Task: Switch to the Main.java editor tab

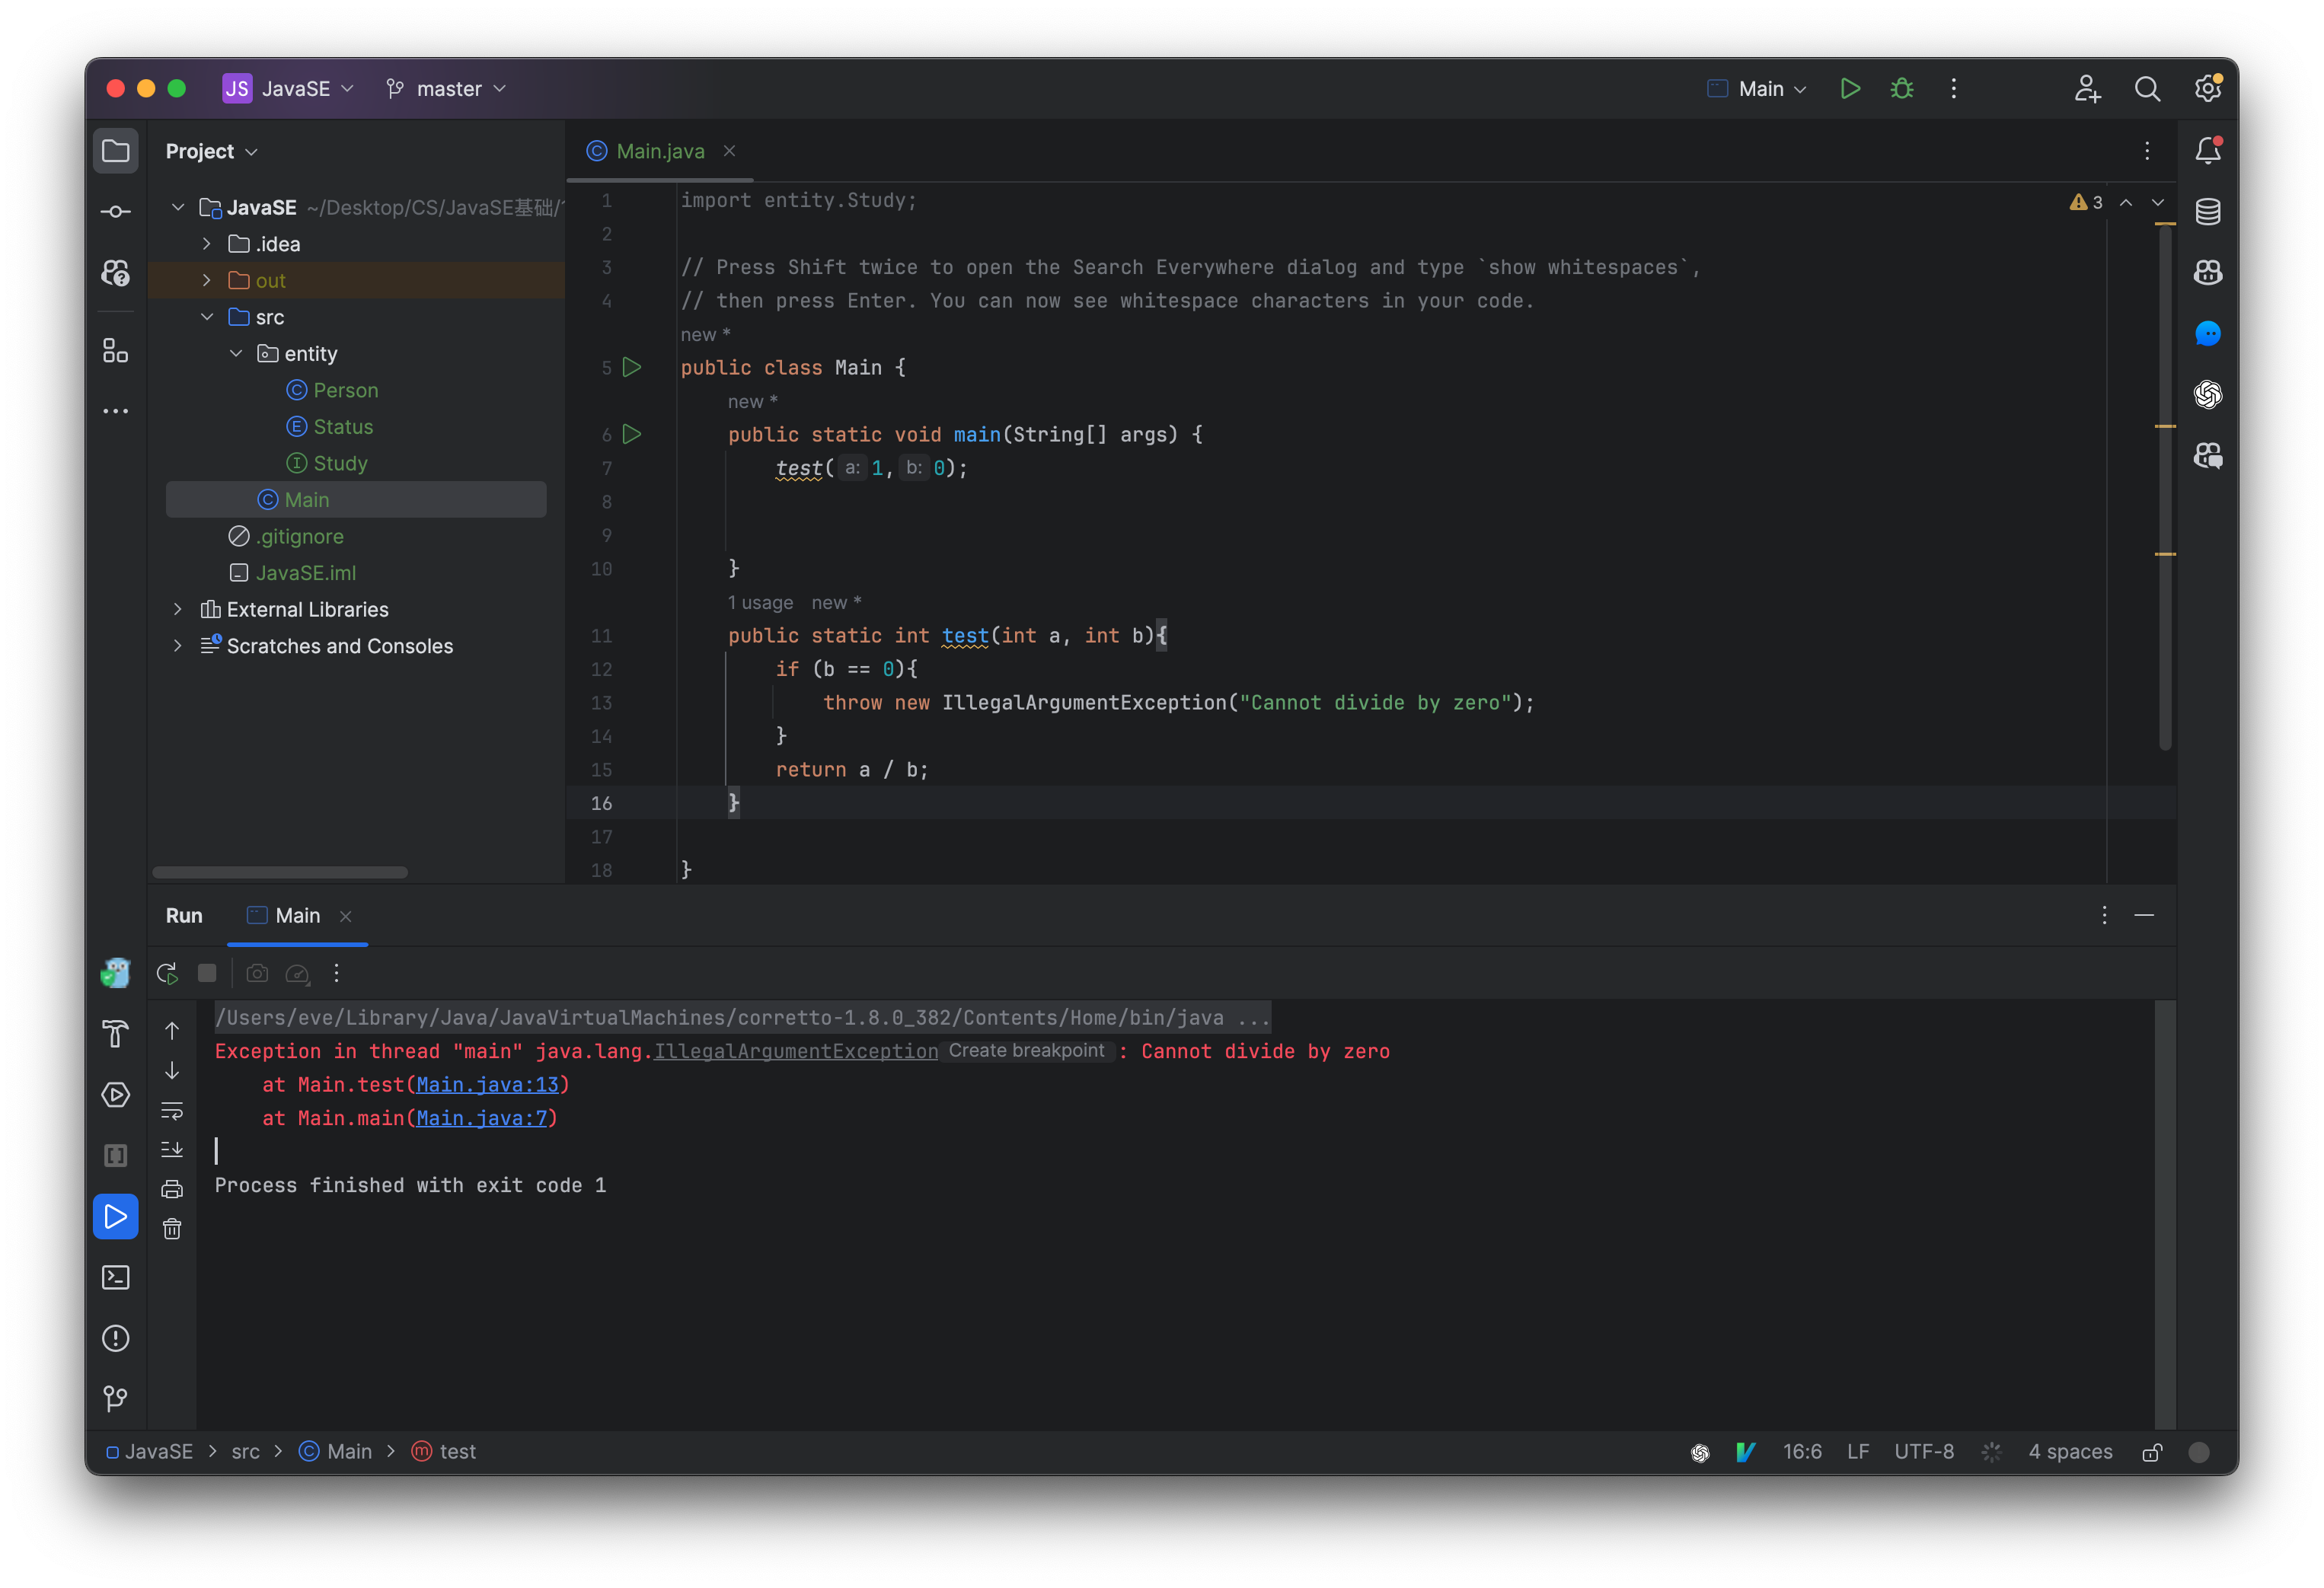Action: 659,151
